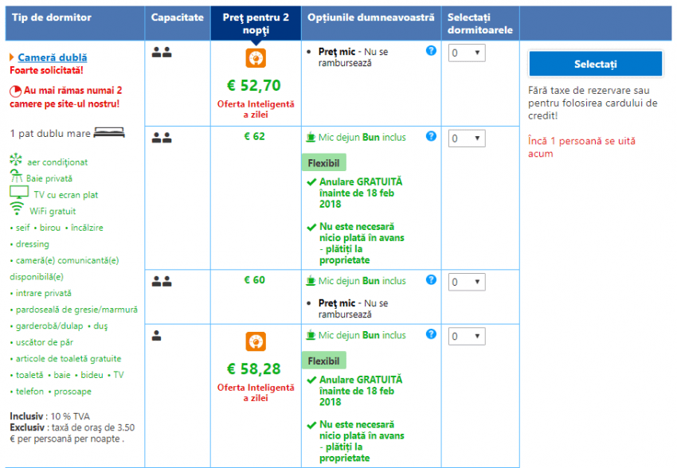Open the Cameră dublă room link
This screenshot has height=468, width=677.
pos(53,57)
